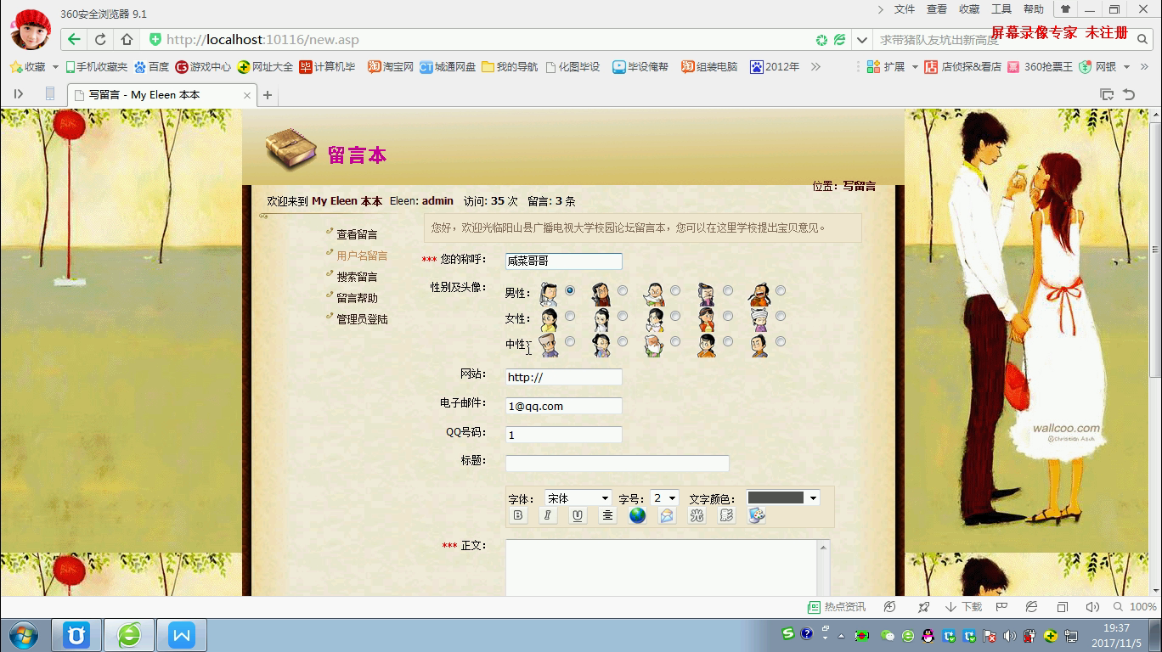
Task: Select fourth female avatar radio button
Action: (728, 316)
